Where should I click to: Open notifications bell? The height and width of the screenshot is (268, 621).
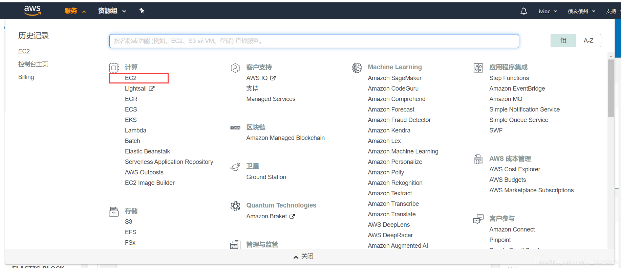pos(523,11)
